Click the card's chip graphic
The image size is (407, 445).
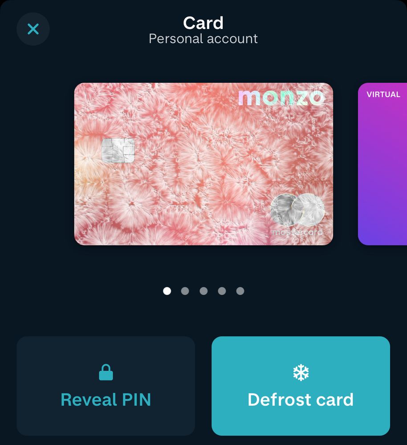point(118,150)
